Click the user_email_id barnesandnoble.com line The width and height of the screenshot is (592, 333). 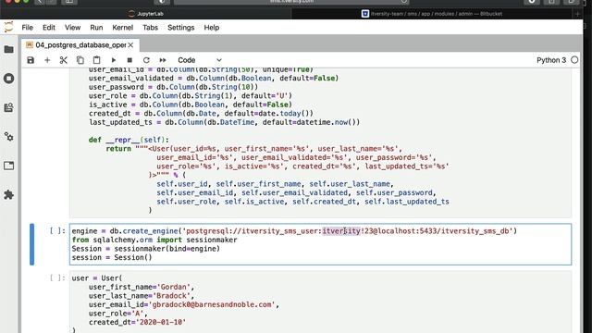click(x=184, y=304)
